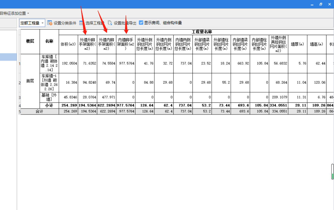Click cell value 56.6832
The width and height of the screenshot is (334, 210).
pyautogui.click(x=280, y=63)
